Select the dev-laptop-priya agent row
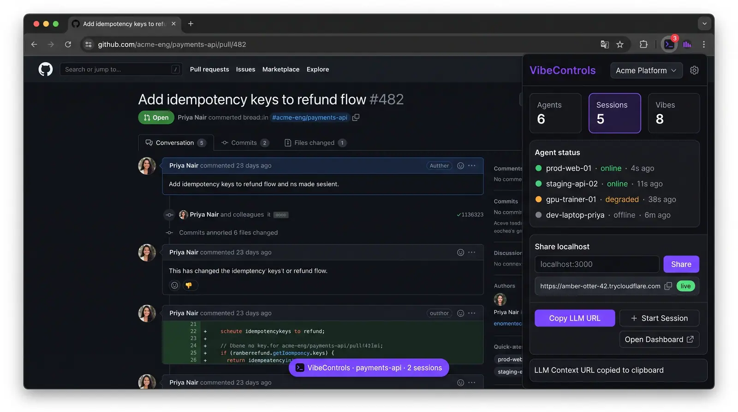The image size is (738, 412). coord(614,215)
